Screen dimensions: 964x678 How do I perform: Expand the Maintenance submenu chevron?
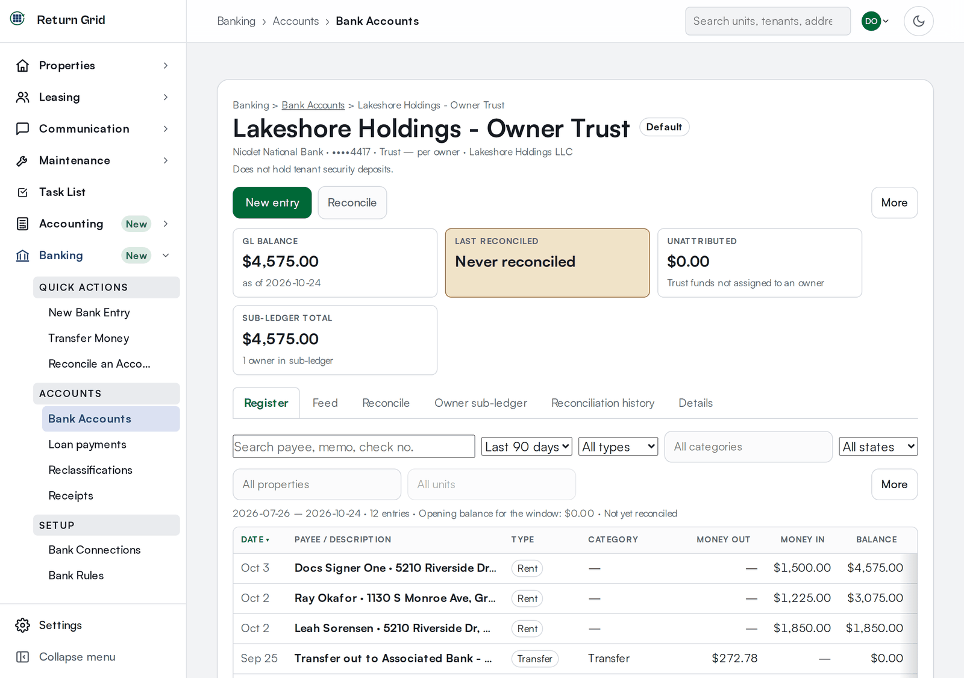(x=166, y=160)
